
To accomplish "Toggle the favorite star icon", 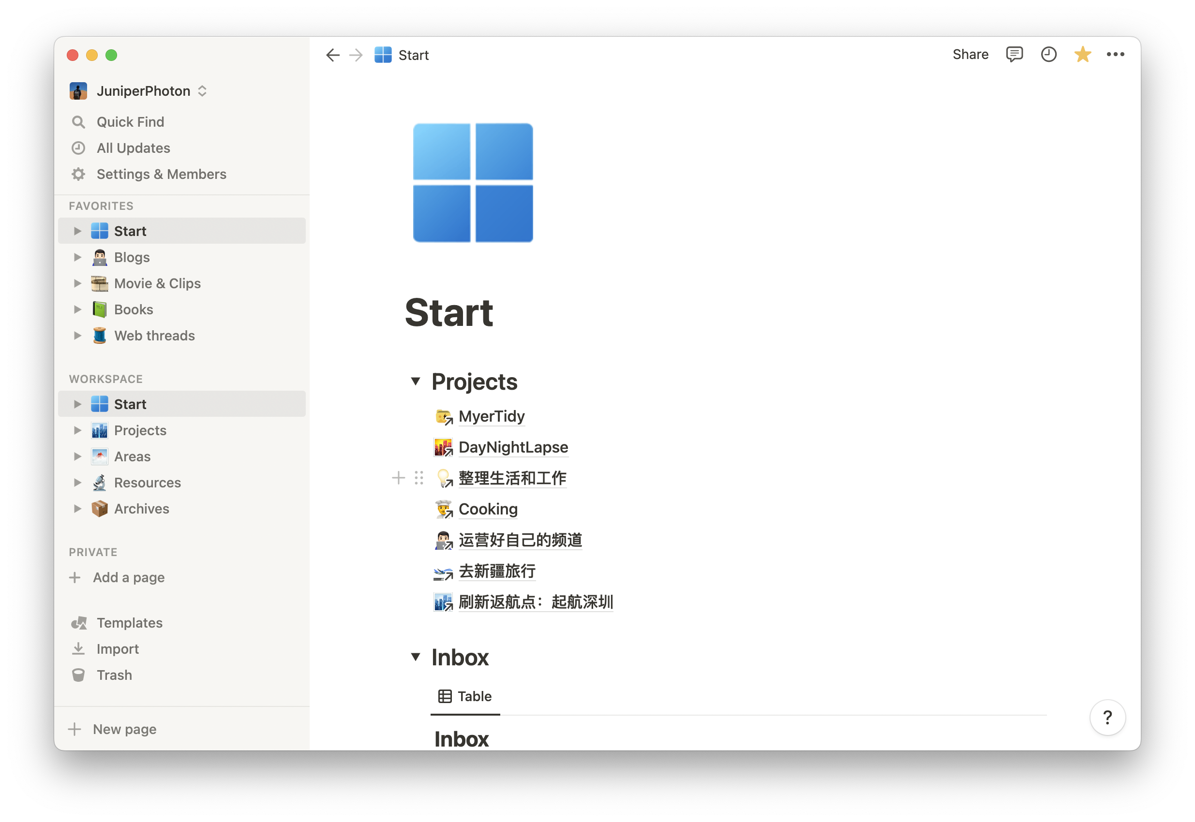I will tap(1082, 55).
